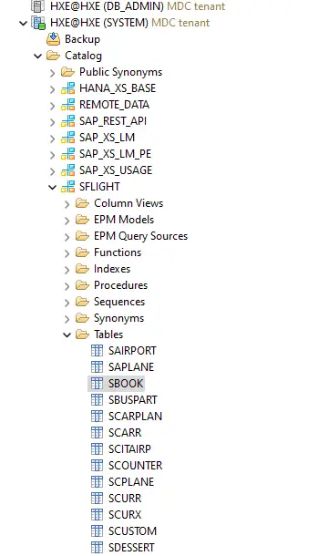
Task: Select the SCUSTOM table name
Action: click(132, 531)
